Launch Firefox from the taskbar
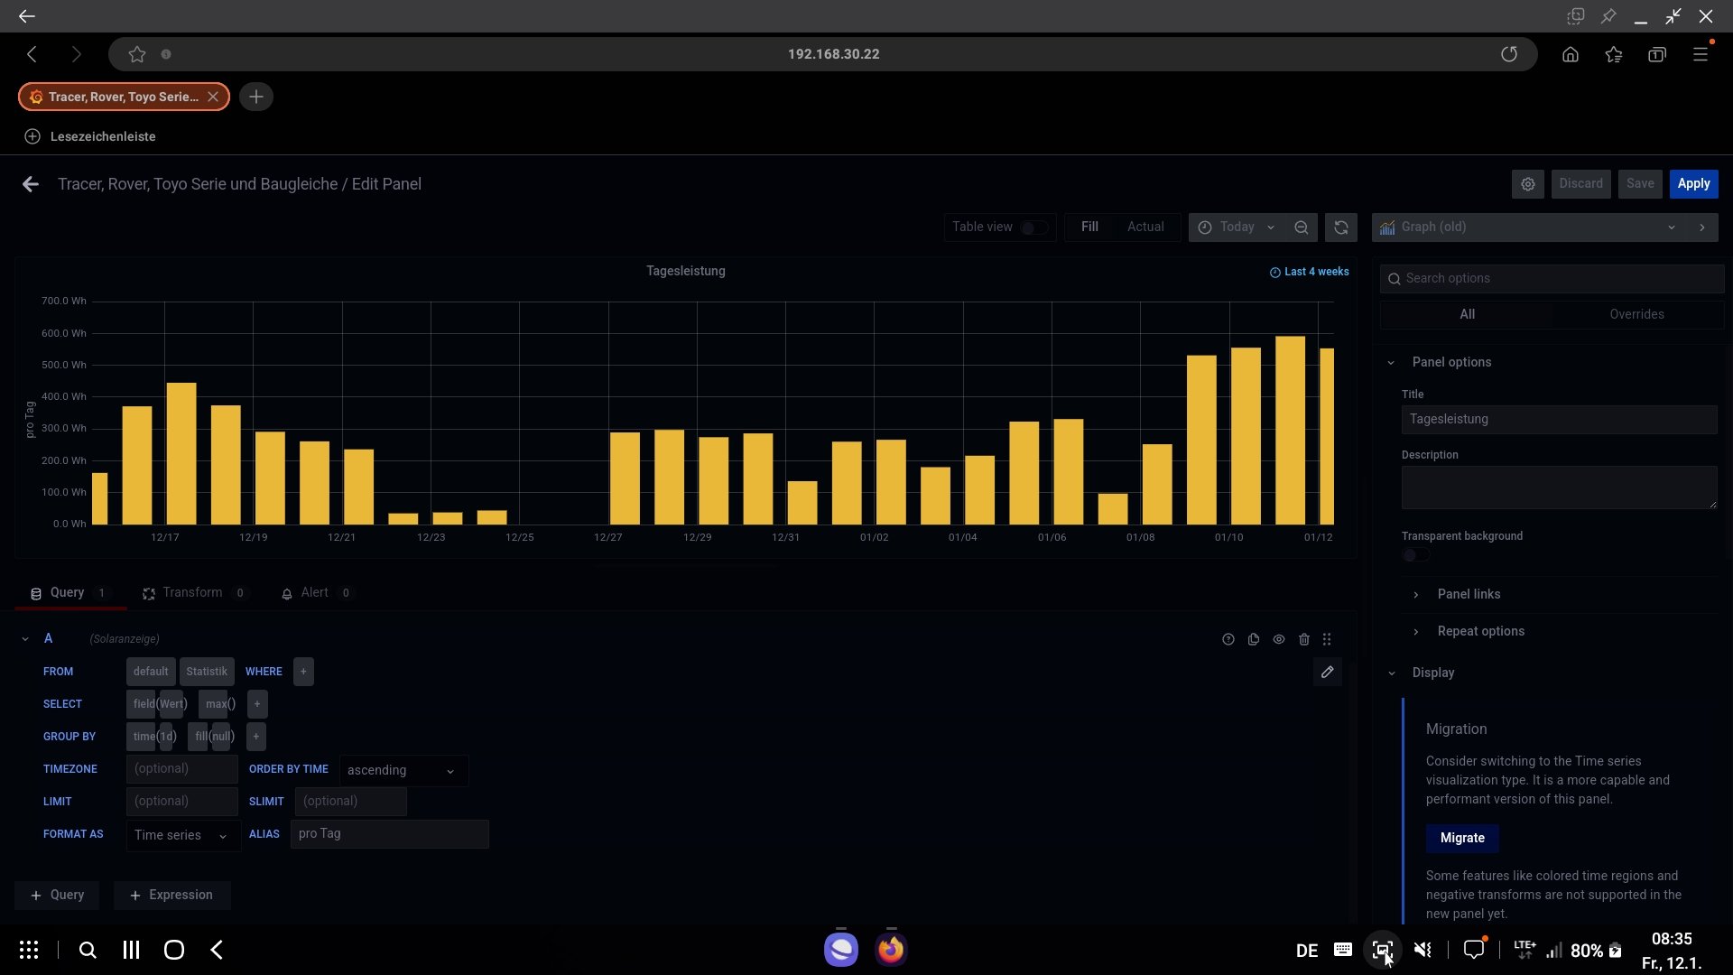Screen dimensions: 1733x975 coord(890,950)
